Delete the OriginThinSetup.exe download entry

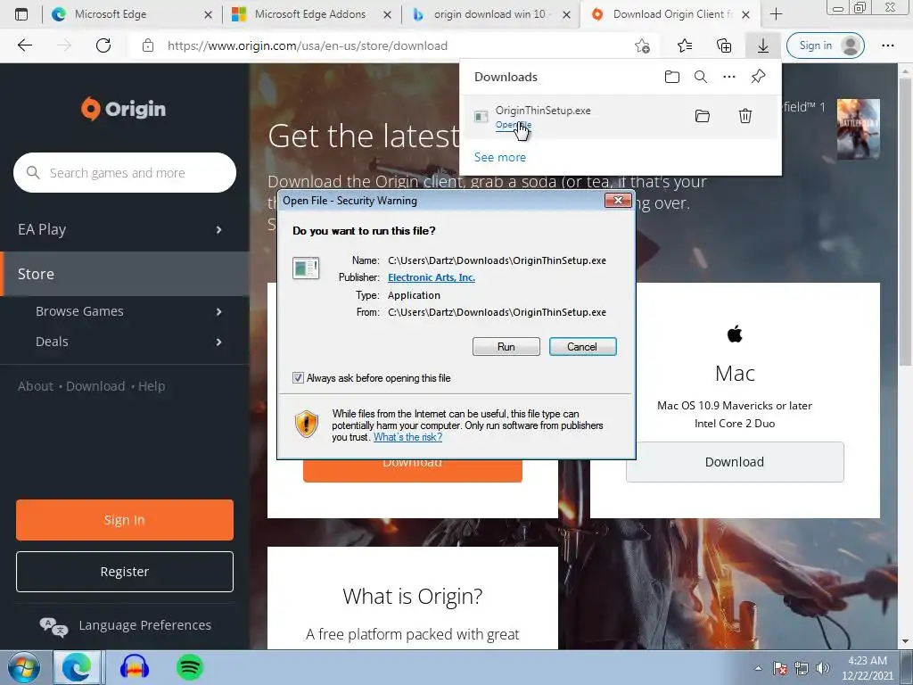point(745,116)
